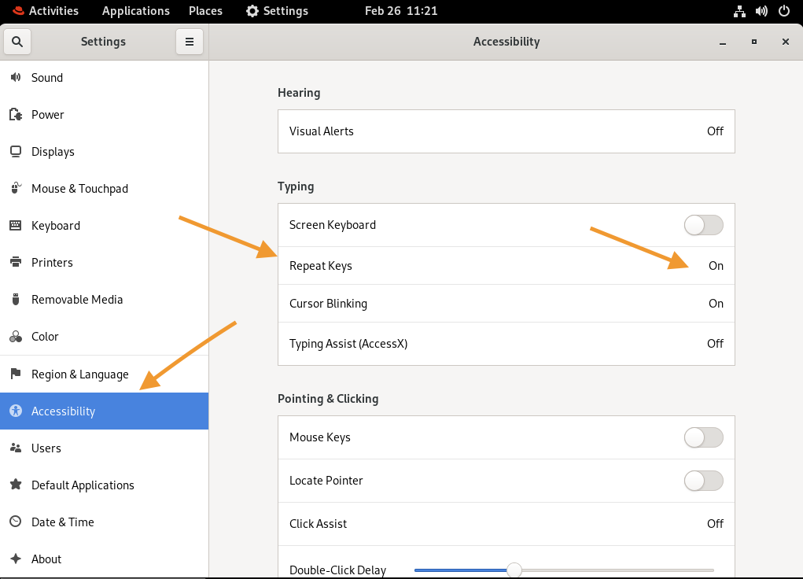The width and height of the screenshot is (803, 579).
Task: Open the hamburger menu in Settings
Action: [189, 41]
